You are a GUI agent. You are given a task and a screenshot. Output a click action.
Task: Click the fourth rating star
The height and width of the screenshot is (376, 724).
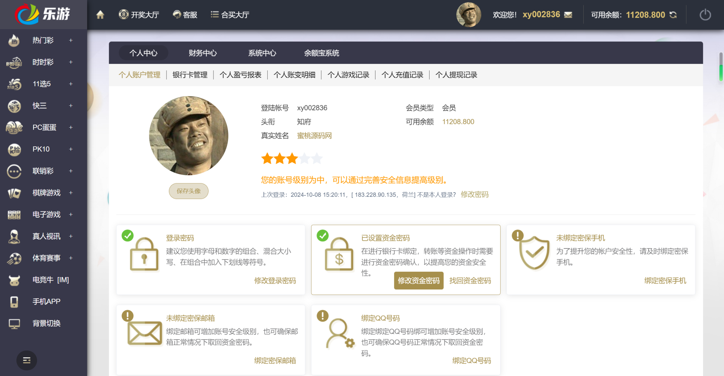[304, 159]
